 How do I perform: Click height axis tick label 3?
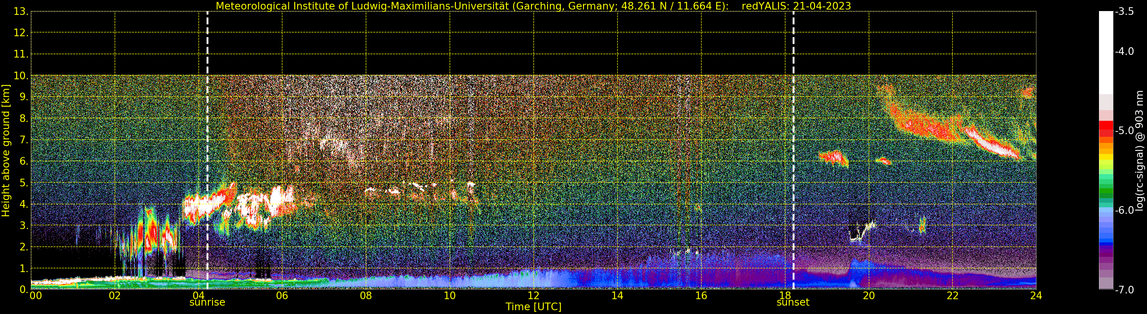pyautogui.click(x=23, y=226)
